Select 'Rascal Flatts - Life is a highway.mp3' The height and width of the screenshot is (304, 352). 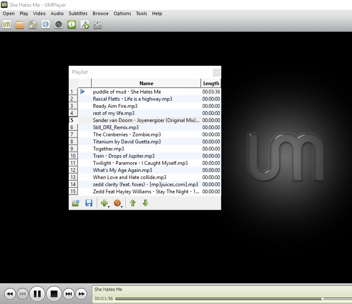[x=133, y=99]
